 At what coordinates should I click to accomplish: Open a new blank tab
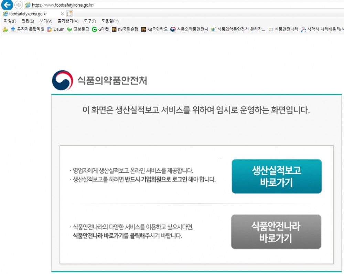(69, 14)
